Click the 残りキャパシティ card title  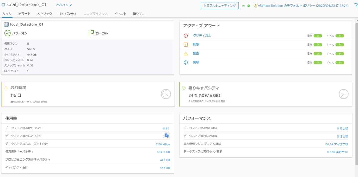204,88
